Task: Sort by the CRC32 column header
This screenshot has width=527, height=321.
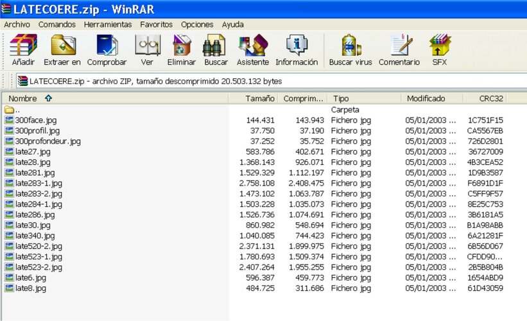Action: coord(485,98)
